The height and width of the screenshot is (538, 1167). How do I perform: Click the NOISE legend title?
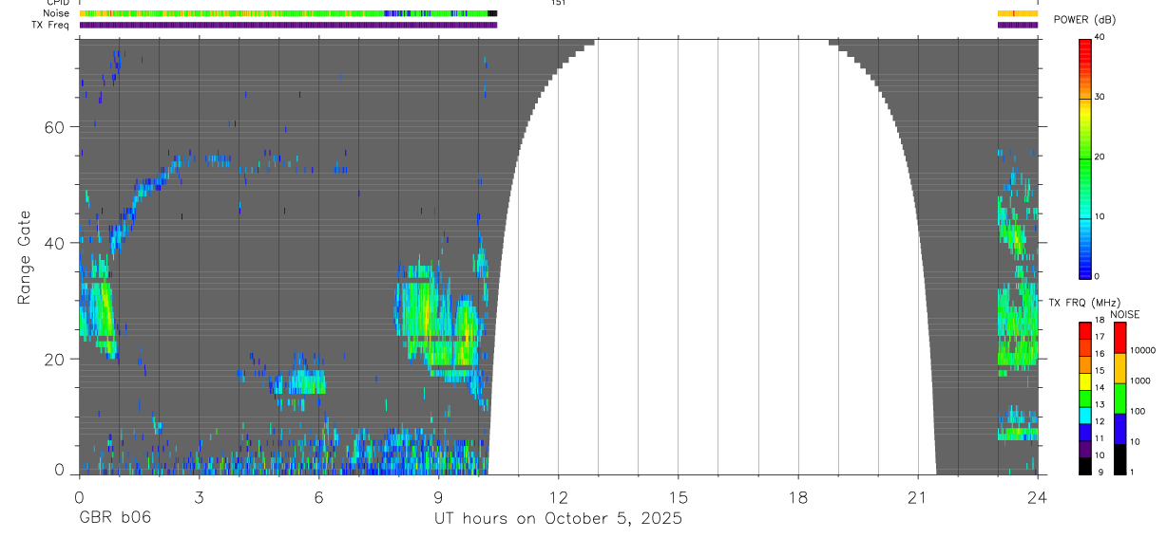click(1126, 314)
